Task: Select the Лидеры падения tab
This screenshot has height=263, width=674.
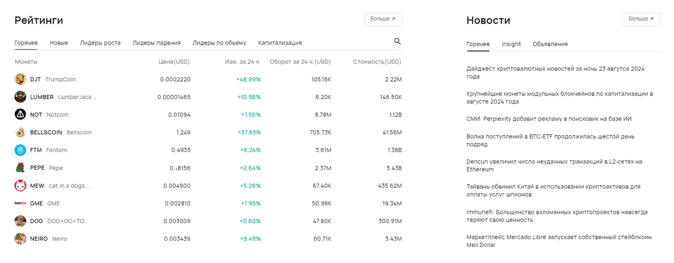Action: click(157, 43)
